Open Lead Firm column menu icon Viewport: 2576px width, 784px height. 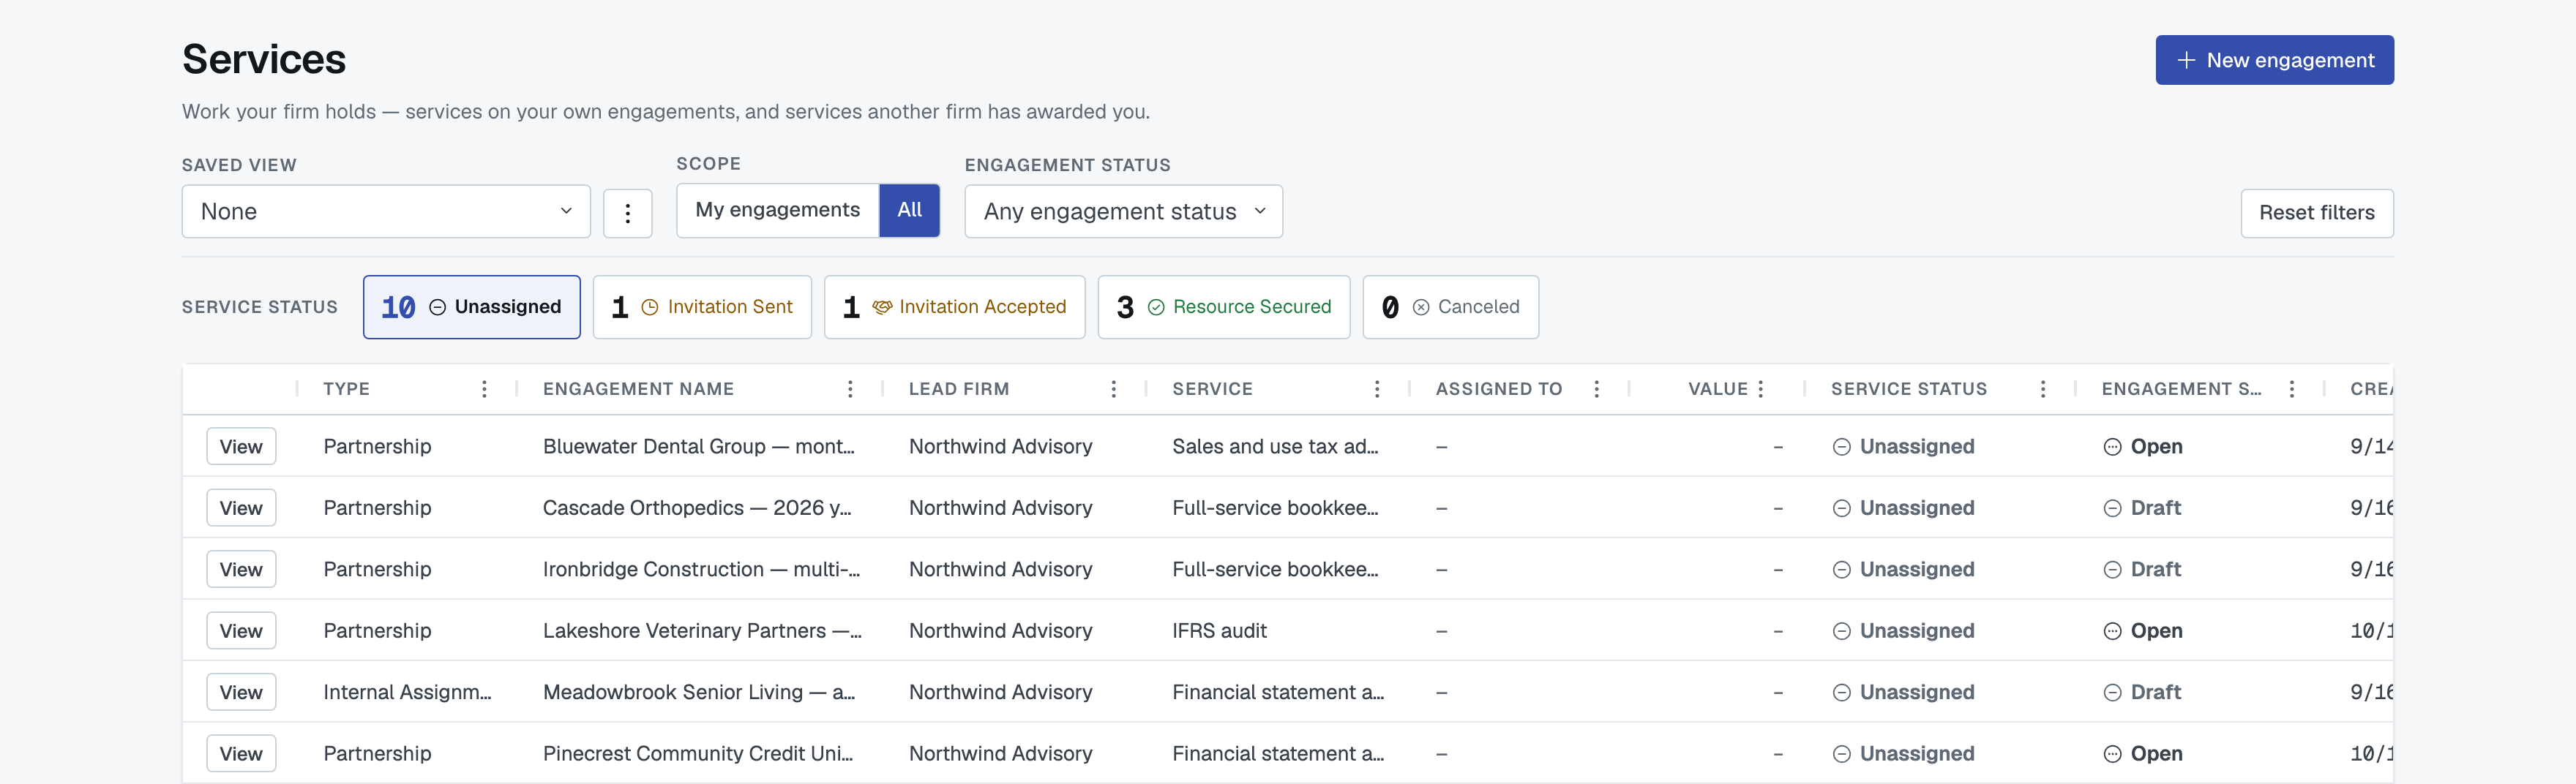pos(1113,390)
